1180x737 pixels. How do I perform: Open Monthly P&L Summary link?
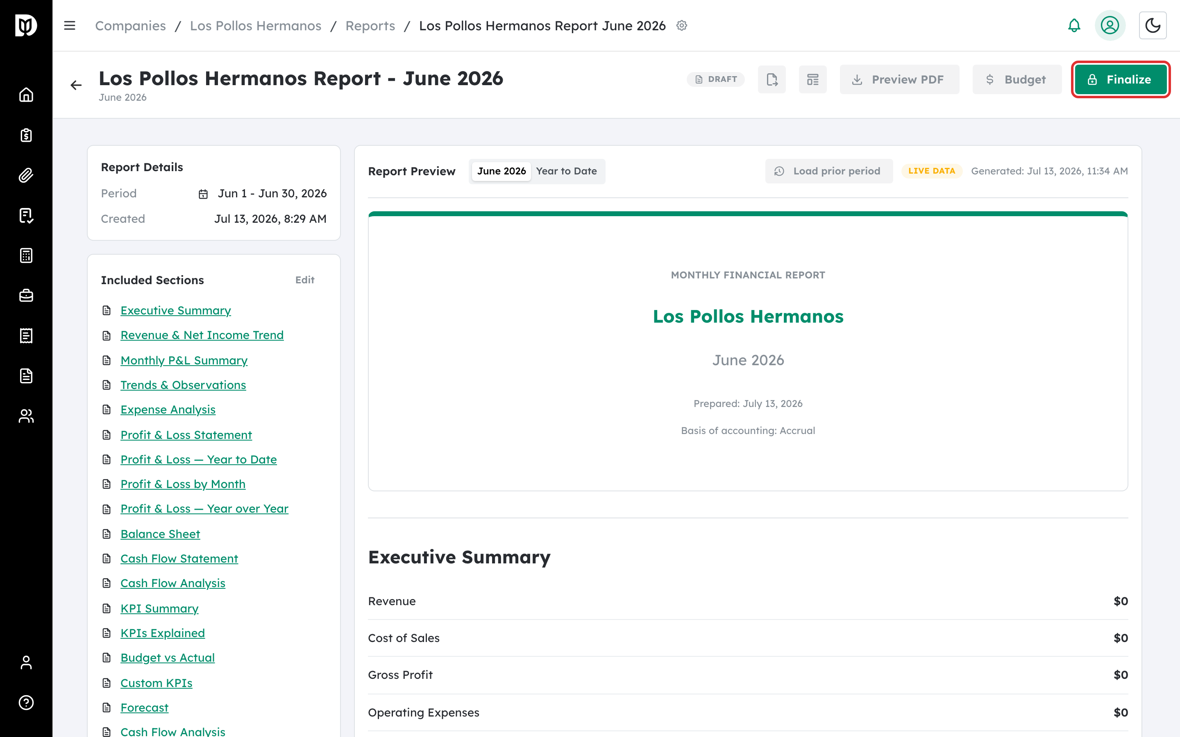tap(184, 360)
